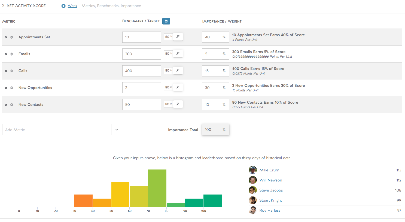
Task: Remove the Appointments Set metric
Action: [6, 37]
